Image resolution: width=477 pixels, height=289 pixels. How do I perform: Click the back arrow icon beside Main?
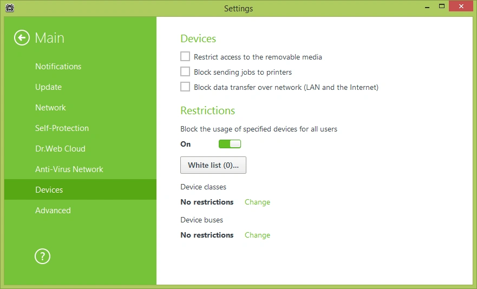click(x=22, y=38)
